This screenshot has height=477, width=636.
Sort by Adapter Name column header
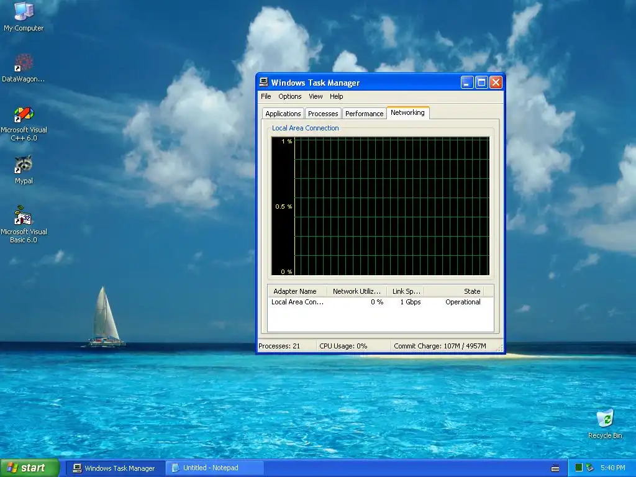click(x=298, y=291)
